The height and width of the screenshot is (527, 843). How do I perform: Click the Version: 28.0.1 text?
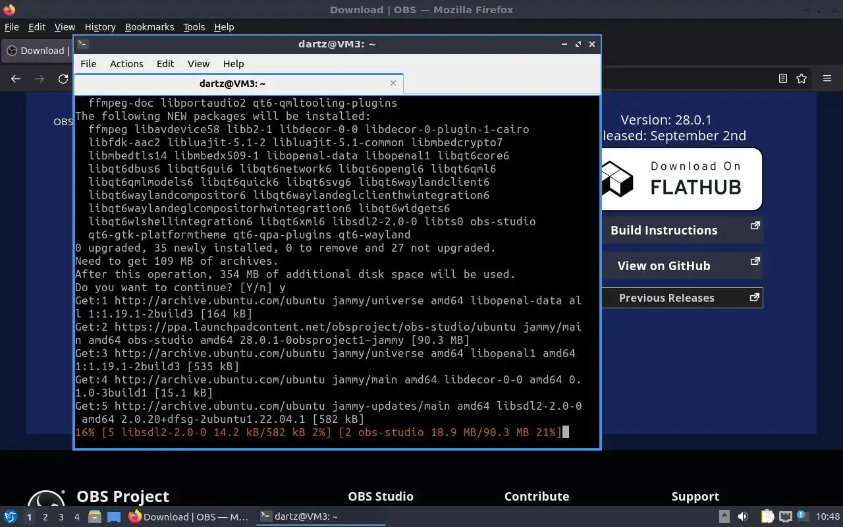[666, 120]
